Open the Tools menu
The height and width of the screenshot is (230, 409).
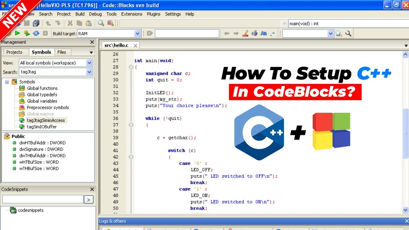(112, 14)
